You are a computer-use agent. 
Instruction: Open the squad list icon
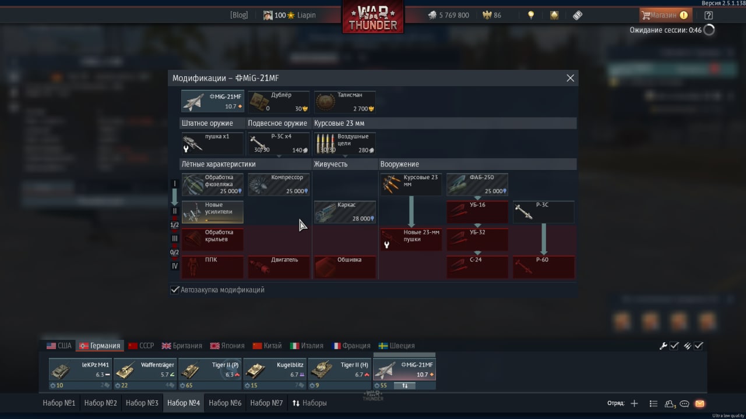(653, 403)
